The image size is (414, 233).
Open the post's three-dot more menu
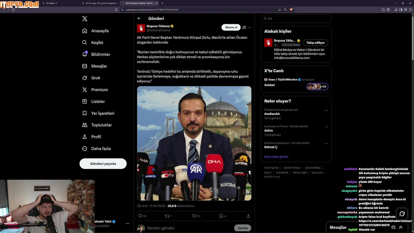pos(249,28)
